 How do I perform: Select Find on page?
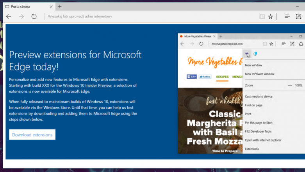(254, 106)
